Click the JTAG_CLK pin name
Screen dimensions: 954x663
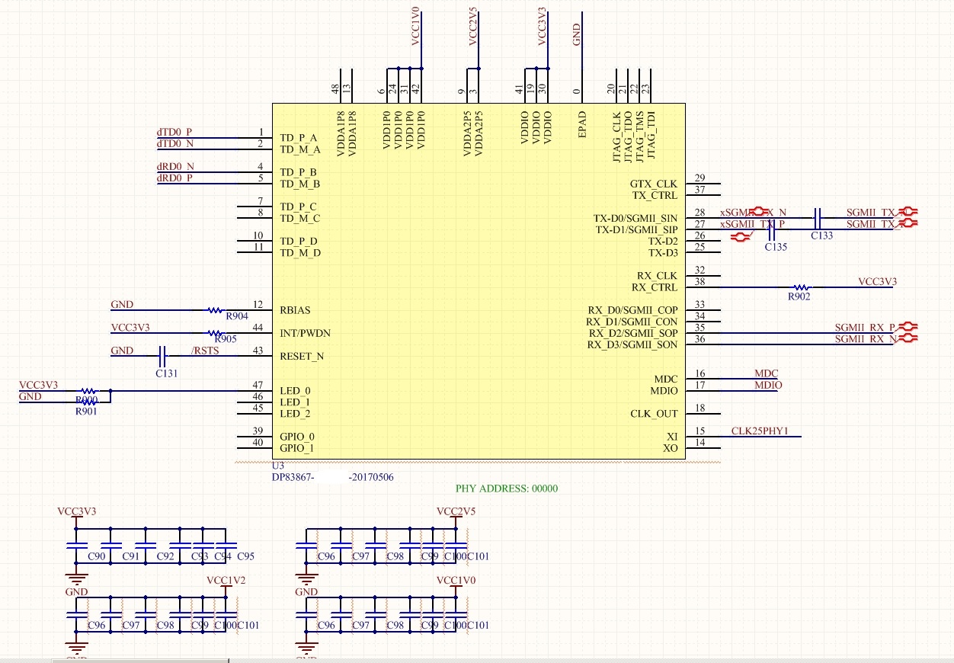coord(617,136)
